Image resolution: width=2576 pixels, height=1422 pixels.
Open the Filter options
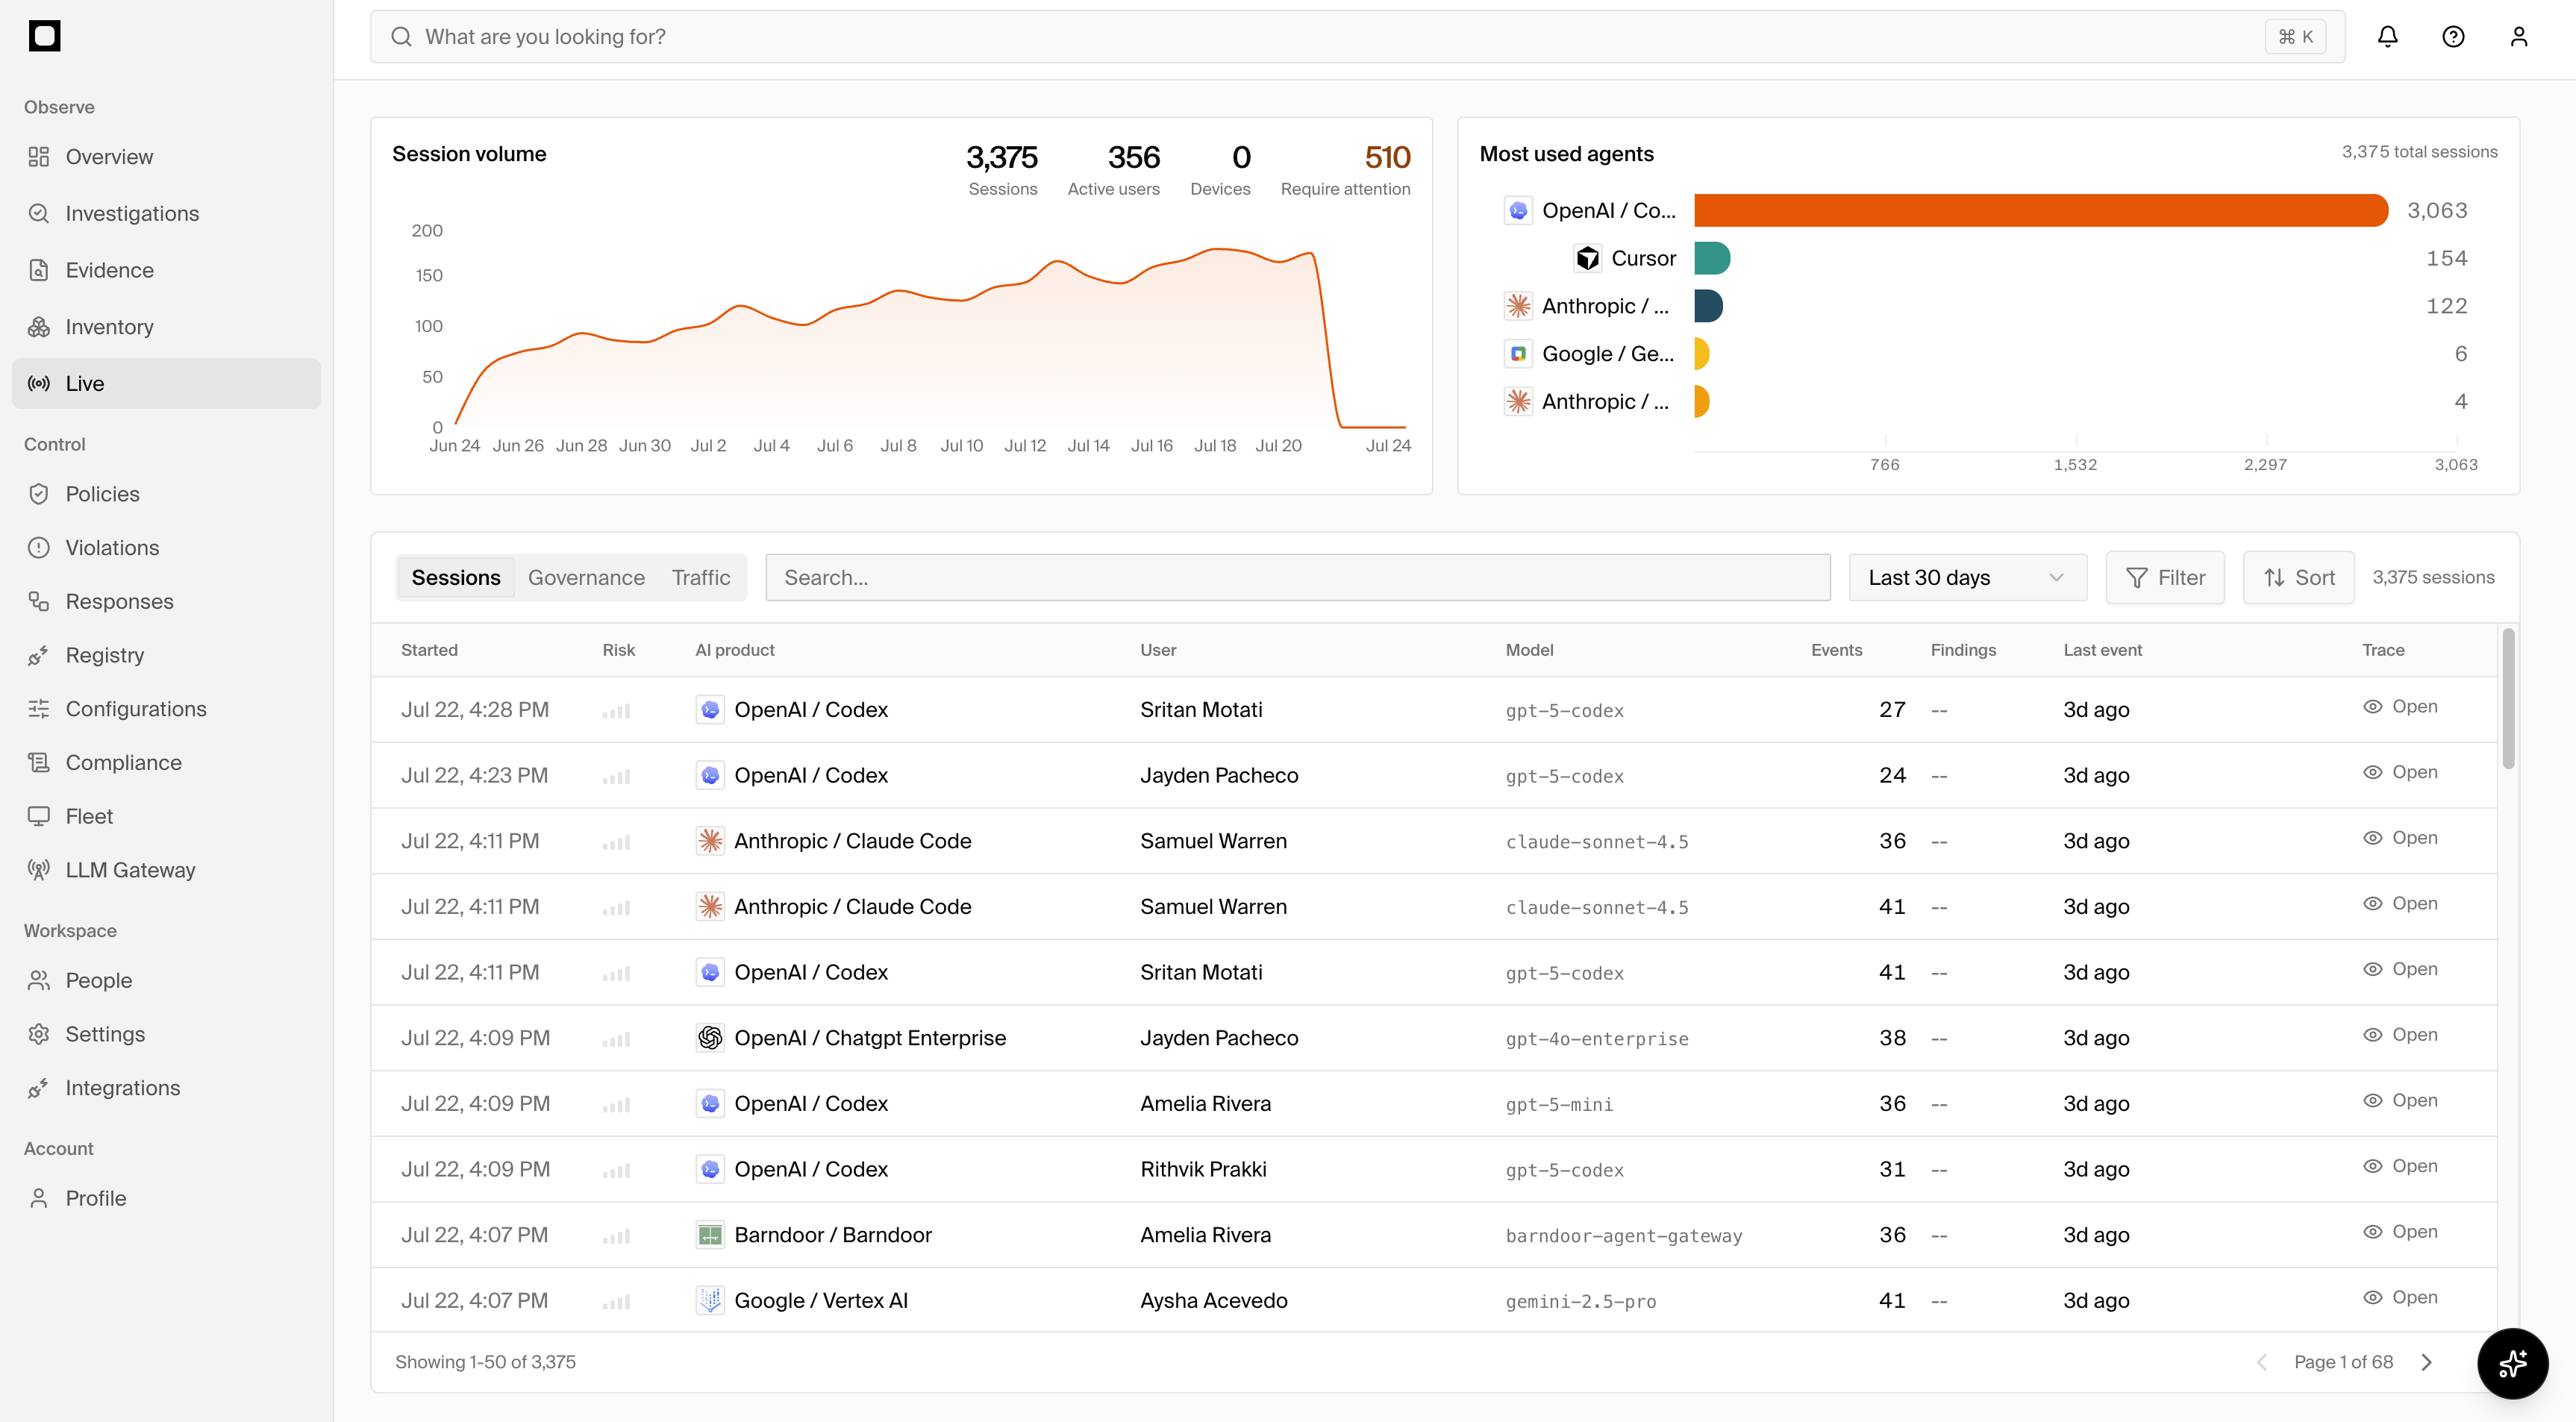click(x=2165, y=577)
